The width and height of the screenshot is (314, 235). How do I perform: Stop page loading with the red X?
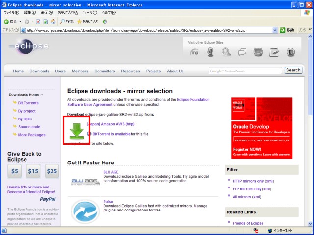click(38, 22)
